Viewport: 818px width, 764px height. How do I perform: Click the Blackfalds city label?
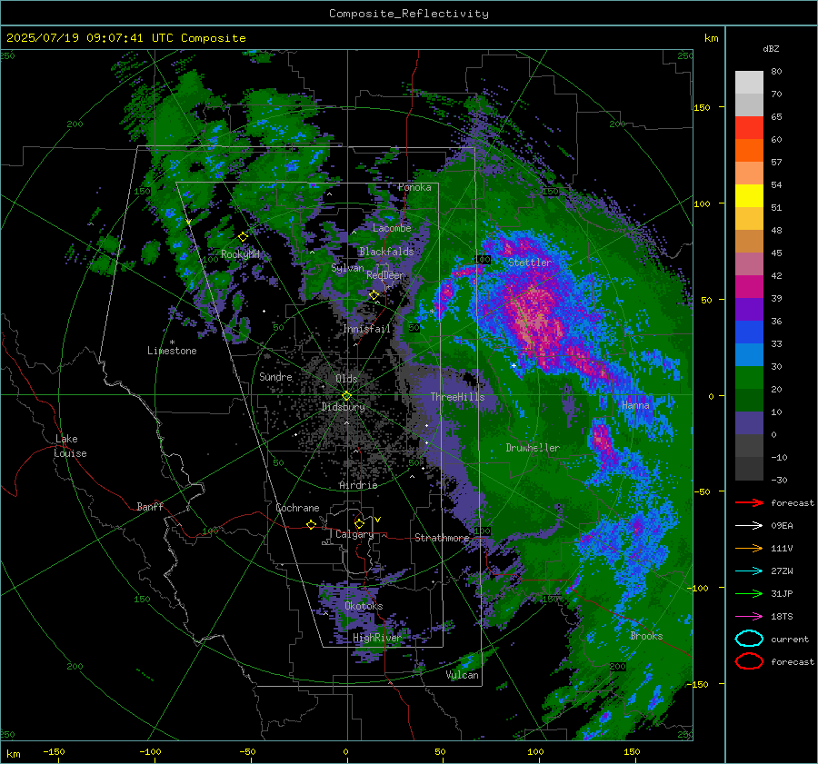point(386,252)
